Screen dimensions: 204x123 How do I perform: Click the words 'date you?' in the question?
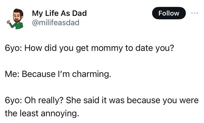(x=155, y=48)
